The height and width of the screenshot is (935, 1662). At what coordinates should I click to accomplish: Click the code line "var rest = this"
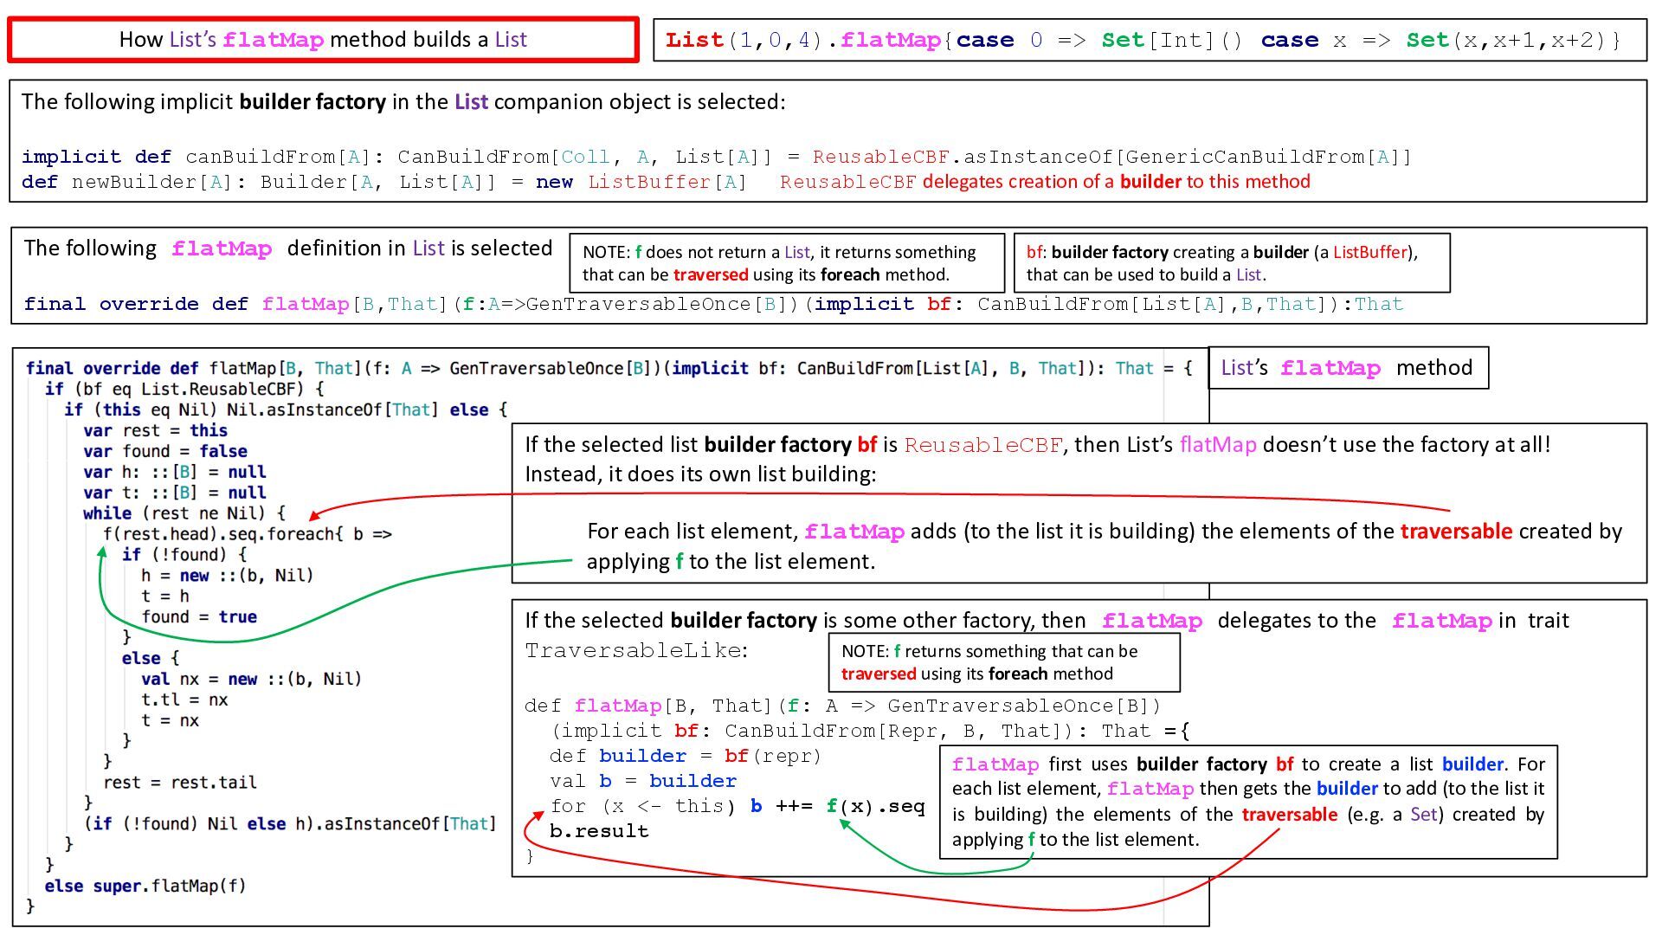coord(156,430)
